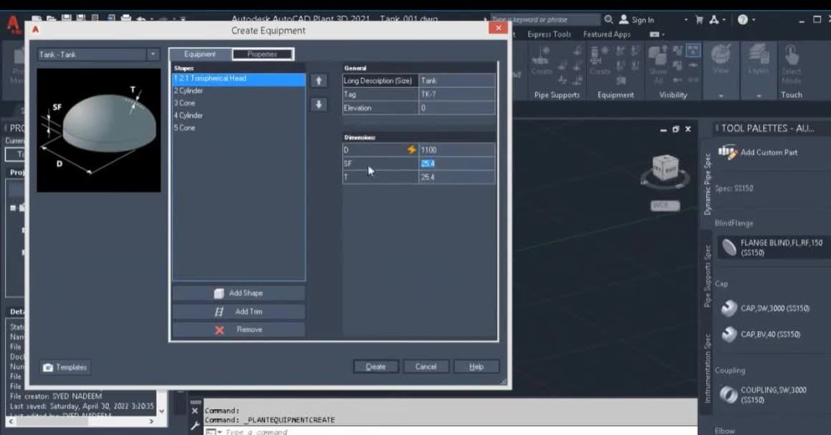Open Help in Create Equipment dialog
Screen dimensions: 831x435
476,367
